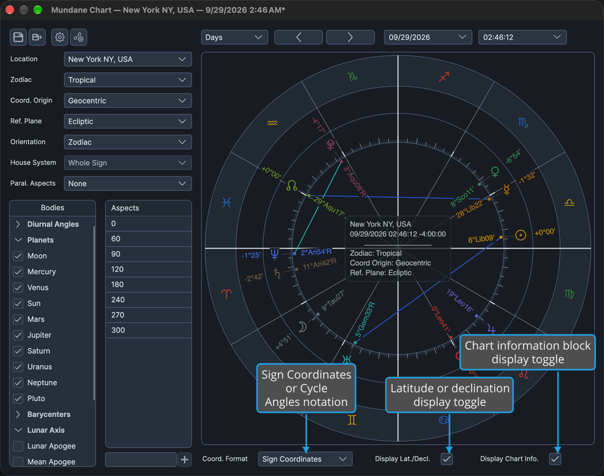Expand the Diurnal Angles group

(18, 224)
